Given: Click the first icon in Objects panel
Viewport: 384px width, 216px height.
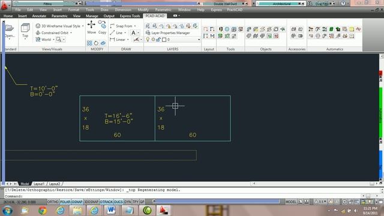Looking at the screenshot, I should tap(249, 29).
